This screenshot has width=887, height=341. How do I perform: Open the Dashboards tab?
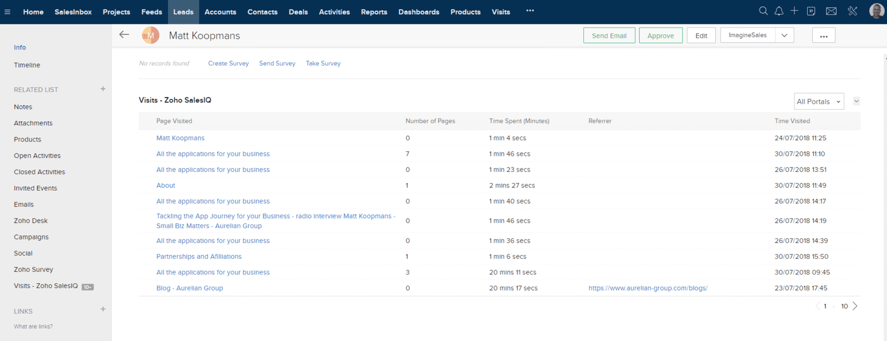419,12
